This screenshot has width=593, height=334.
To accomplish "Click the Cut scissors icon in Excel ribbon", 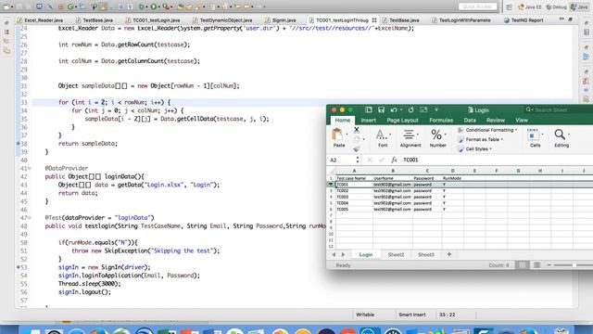I will click(x=356, y=130).
